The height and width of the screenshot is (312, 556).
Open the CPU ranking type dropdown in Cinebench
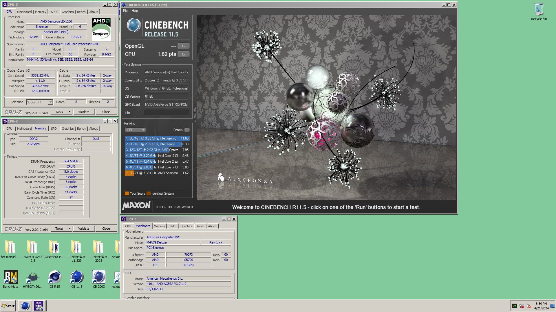coord(135,130)
